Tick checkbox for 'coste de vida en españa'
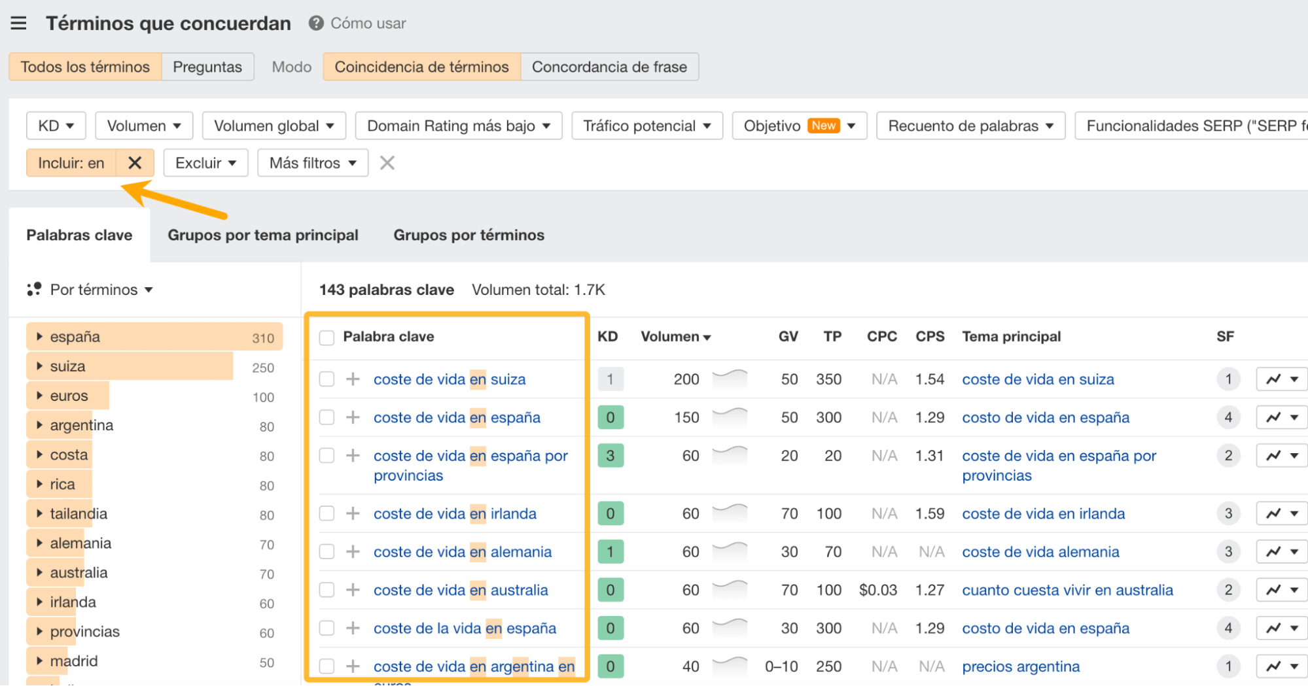Image resolution: width=1308 pixels, height=686 pixels. click(x=327, y=417)
